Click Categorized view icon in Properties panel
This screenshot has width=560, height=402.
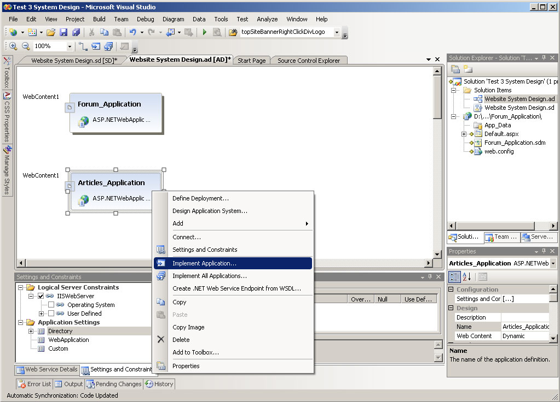pos(455,277)
